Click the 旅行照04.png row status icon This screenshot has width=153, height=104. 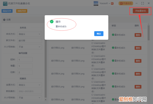coord(113,74)
